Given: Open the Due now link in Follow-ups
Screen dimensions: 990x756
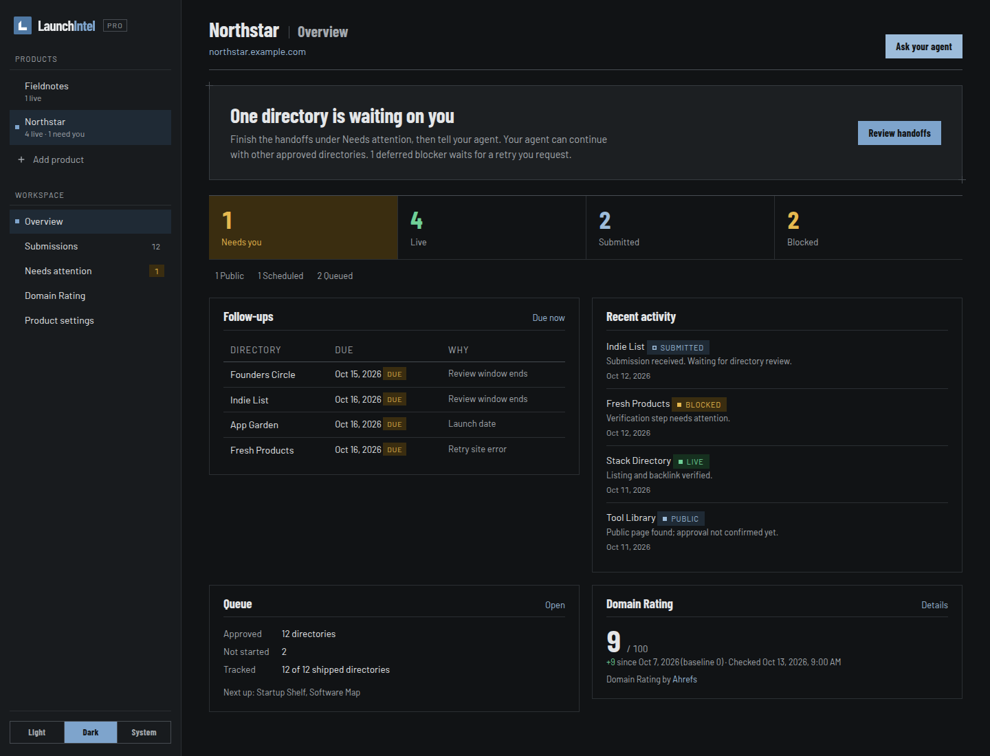Looking at the screenshot, I should [549, 318].
